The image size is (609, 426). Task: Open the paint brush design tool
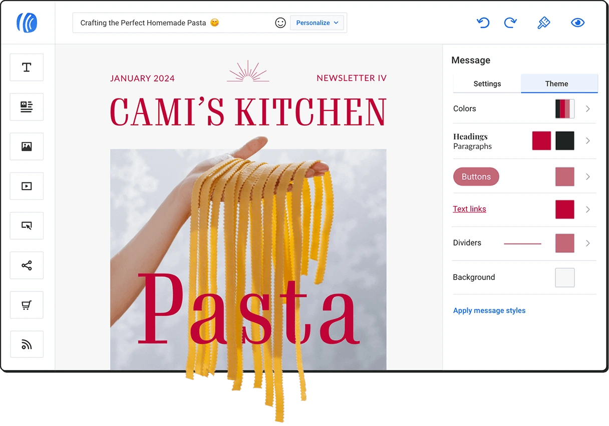(x=543, y=23)
